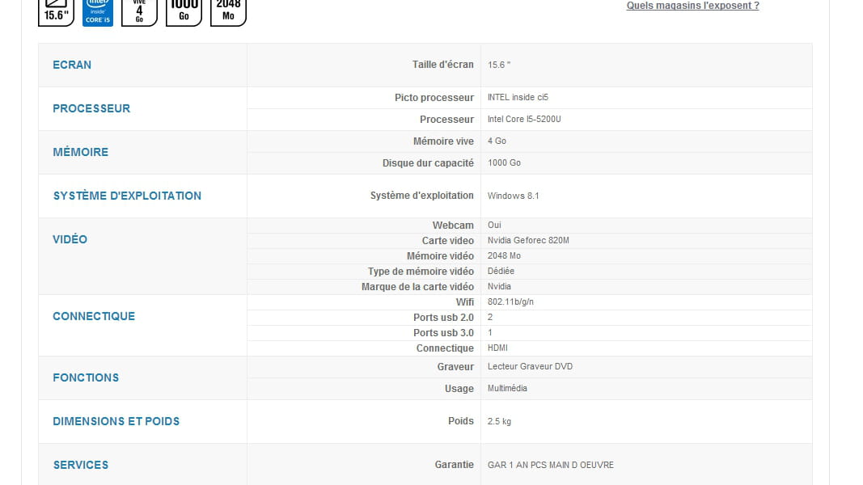The image size is (863, 485).
Task: Click the '1000 Go' capacity value
Action: pos(504,162)
